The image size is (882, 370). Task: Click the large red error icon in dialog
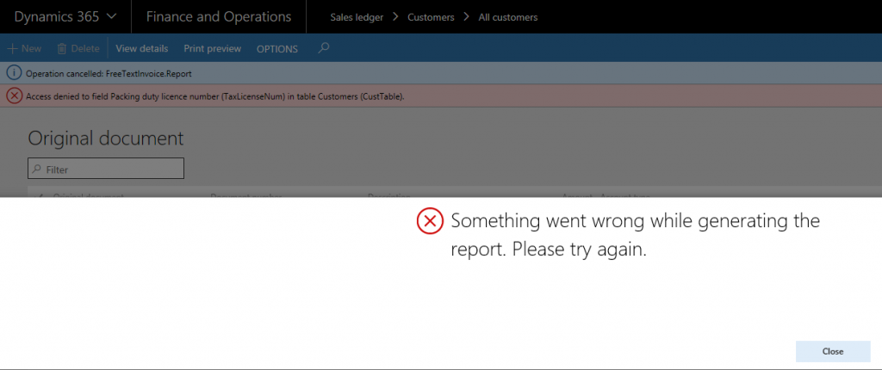coord(430,222)
